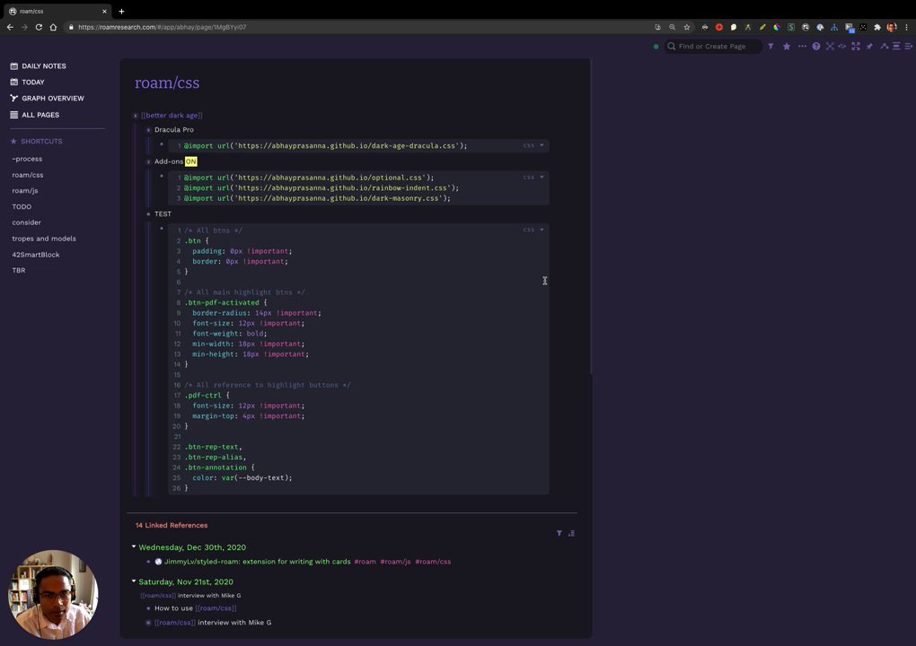916x646 pixels.
Task: Open Graph Overview
Action: tap(53, 98)
